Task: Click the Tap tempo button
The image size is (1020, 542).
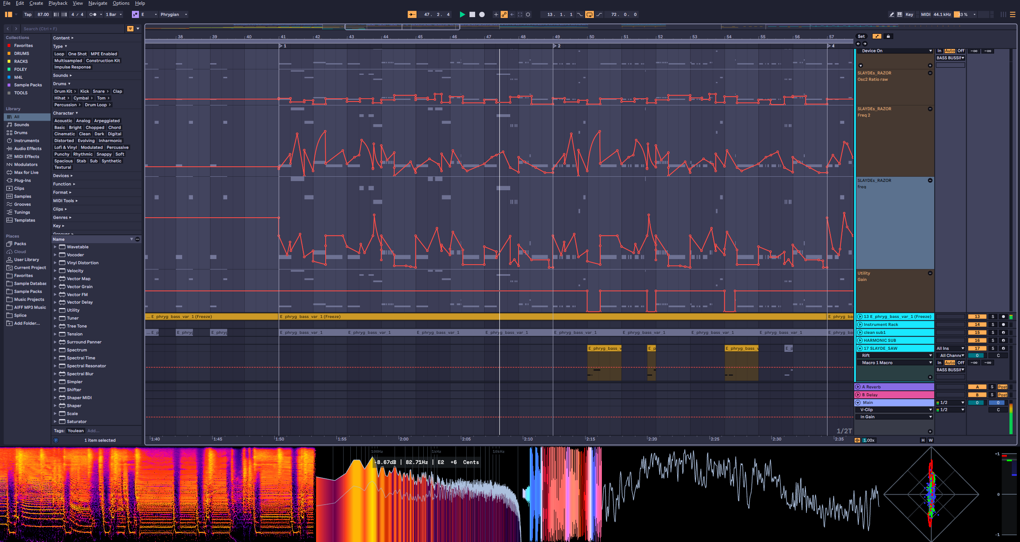Action: point(28,14)
